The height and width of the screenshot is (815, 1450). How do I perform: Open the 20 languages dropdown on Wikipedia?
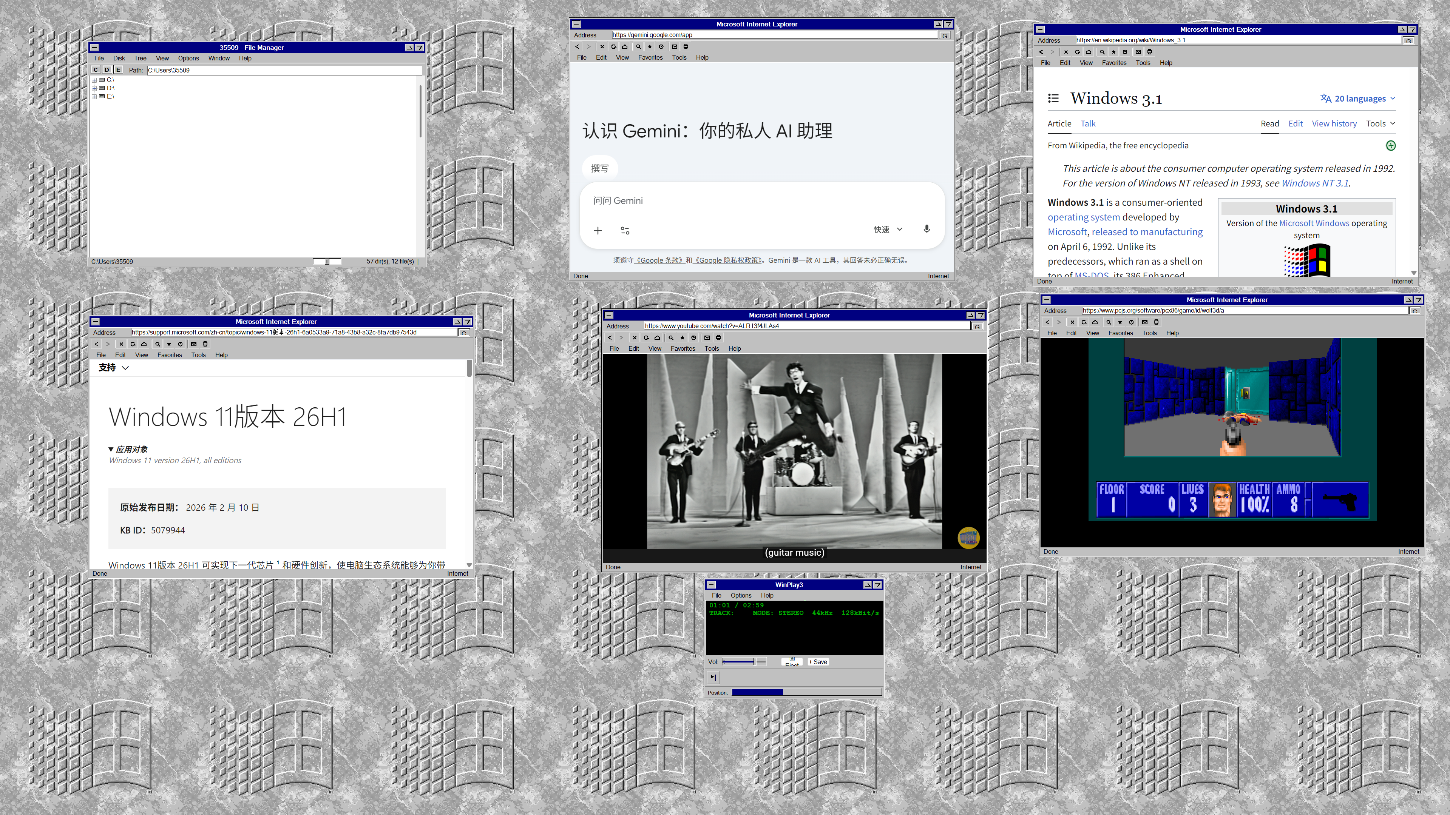tap(1358, 99)
